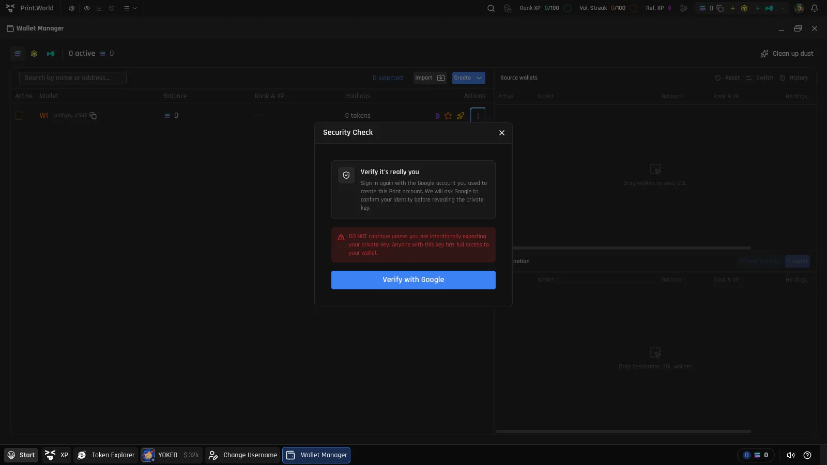Copy the W1 wallet address

pos(93,116)
